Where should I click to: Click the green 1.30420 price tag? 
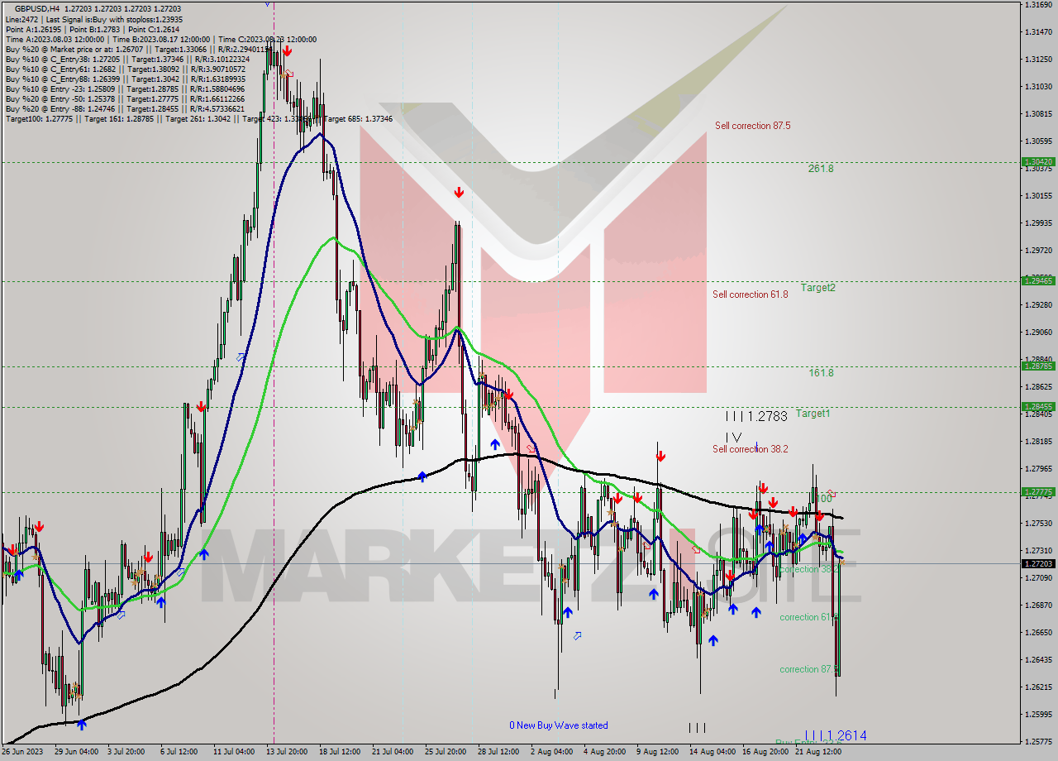pyautogui.click(x=1038, y=162)
